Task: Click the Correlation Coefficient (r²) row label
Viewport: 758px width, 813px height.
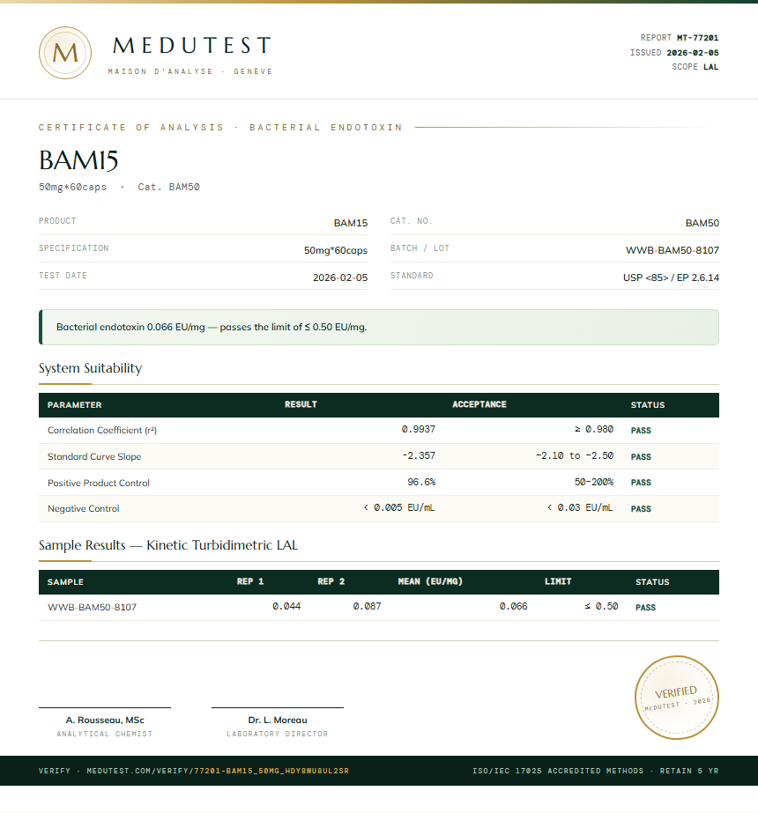Action: point(102,431)
